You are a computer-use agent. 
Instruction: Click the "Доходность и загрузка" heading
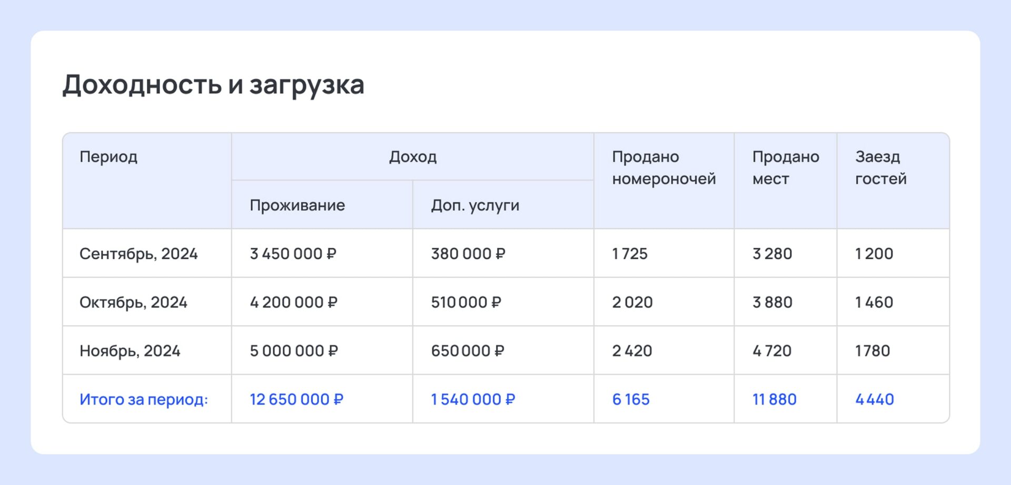click(213, 85)
